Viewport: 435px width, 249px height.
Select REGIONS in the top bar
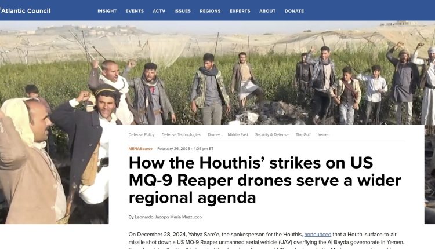[211, 11]
